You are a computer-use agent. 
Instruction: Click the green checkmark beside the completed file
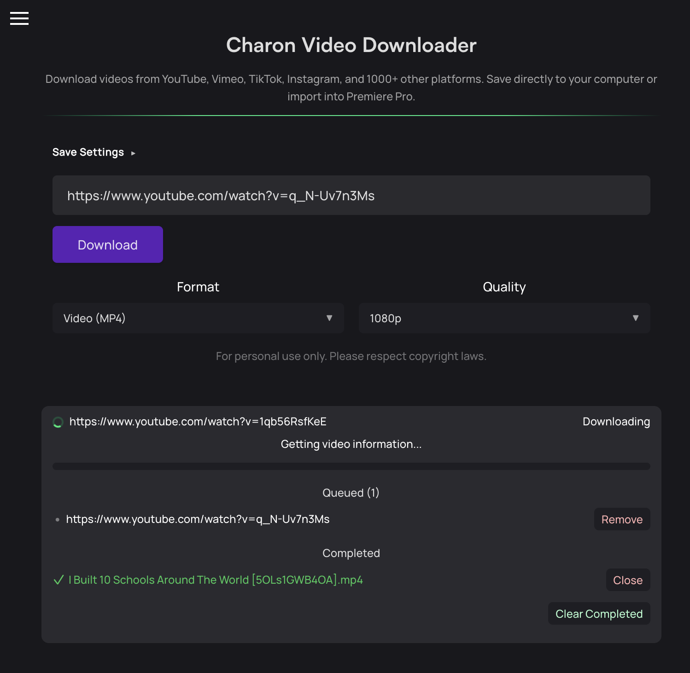(x=58, y=580)
